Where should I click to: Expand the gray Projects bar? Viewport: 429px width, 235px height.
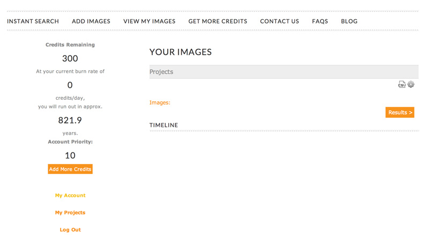point(284,72)
